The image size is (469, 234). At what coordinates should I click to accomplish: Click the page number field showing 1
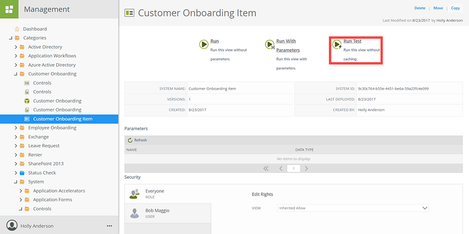click(x=294, y=168)
